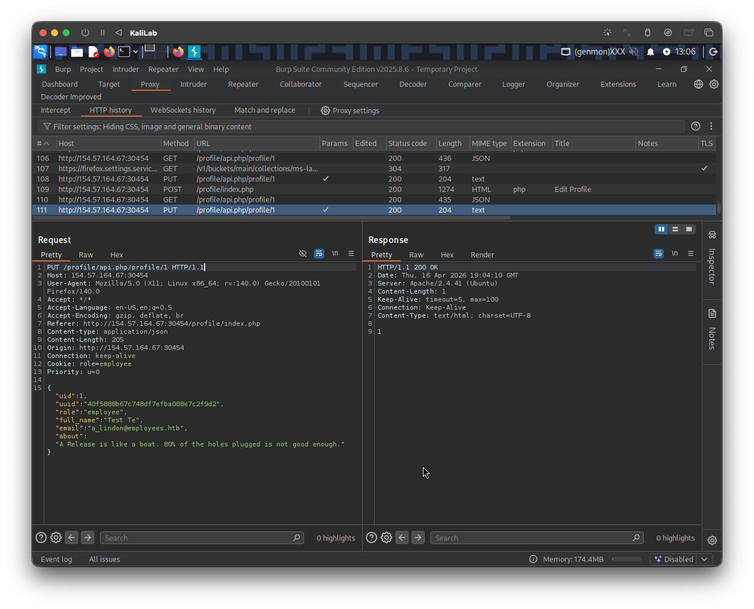Switch to combined tabbed request/response layout
The height and width of the screenshot is (609, 754).
[x=689, y=229]
